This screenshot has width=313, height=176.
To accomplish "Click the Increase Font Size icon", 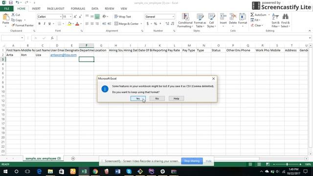I will point(75,17).
